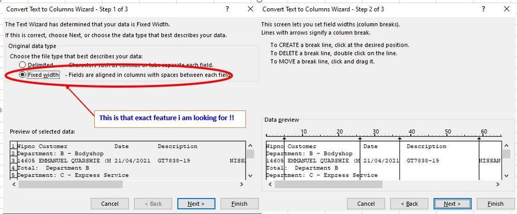Click the column break arrow near ruler mark 58
This screenshot has height=214, width=517.
[x=479, y=138]
